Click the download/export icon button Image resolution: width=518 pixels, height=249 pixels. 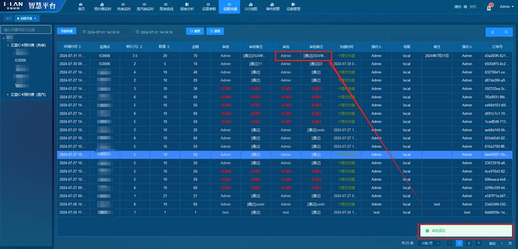pyautogui.click(x=492, y=32)
